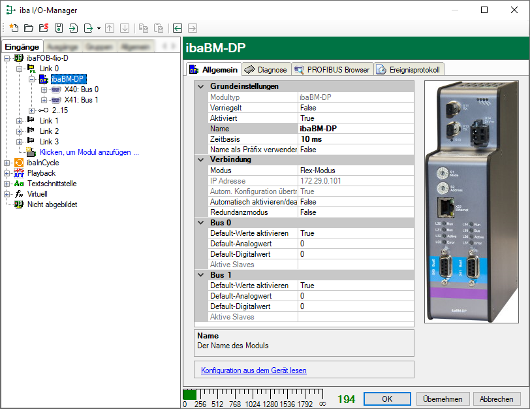Click the green back arrow toolbar icon

(178, 28)
